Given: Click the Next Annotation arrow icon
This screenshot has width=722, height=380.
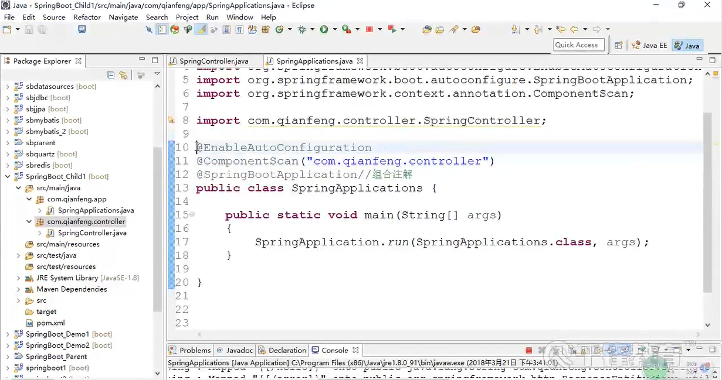Looking at the screenshot, I should (516, 29).
